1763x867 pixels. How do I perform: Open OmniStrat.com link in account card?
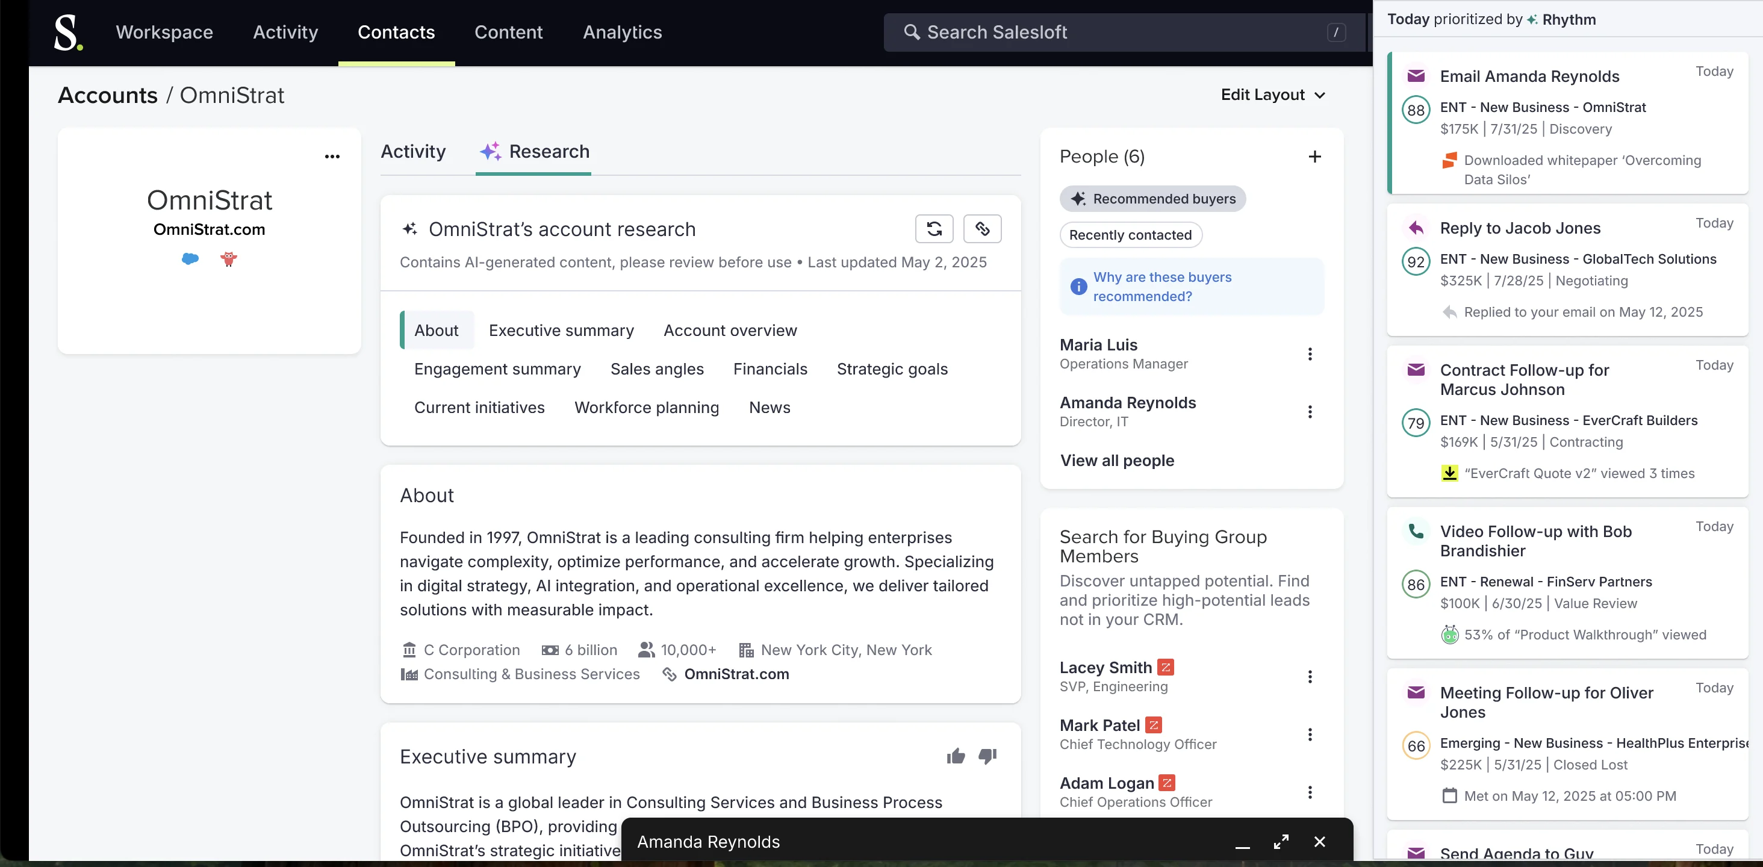tap(210, 229)
